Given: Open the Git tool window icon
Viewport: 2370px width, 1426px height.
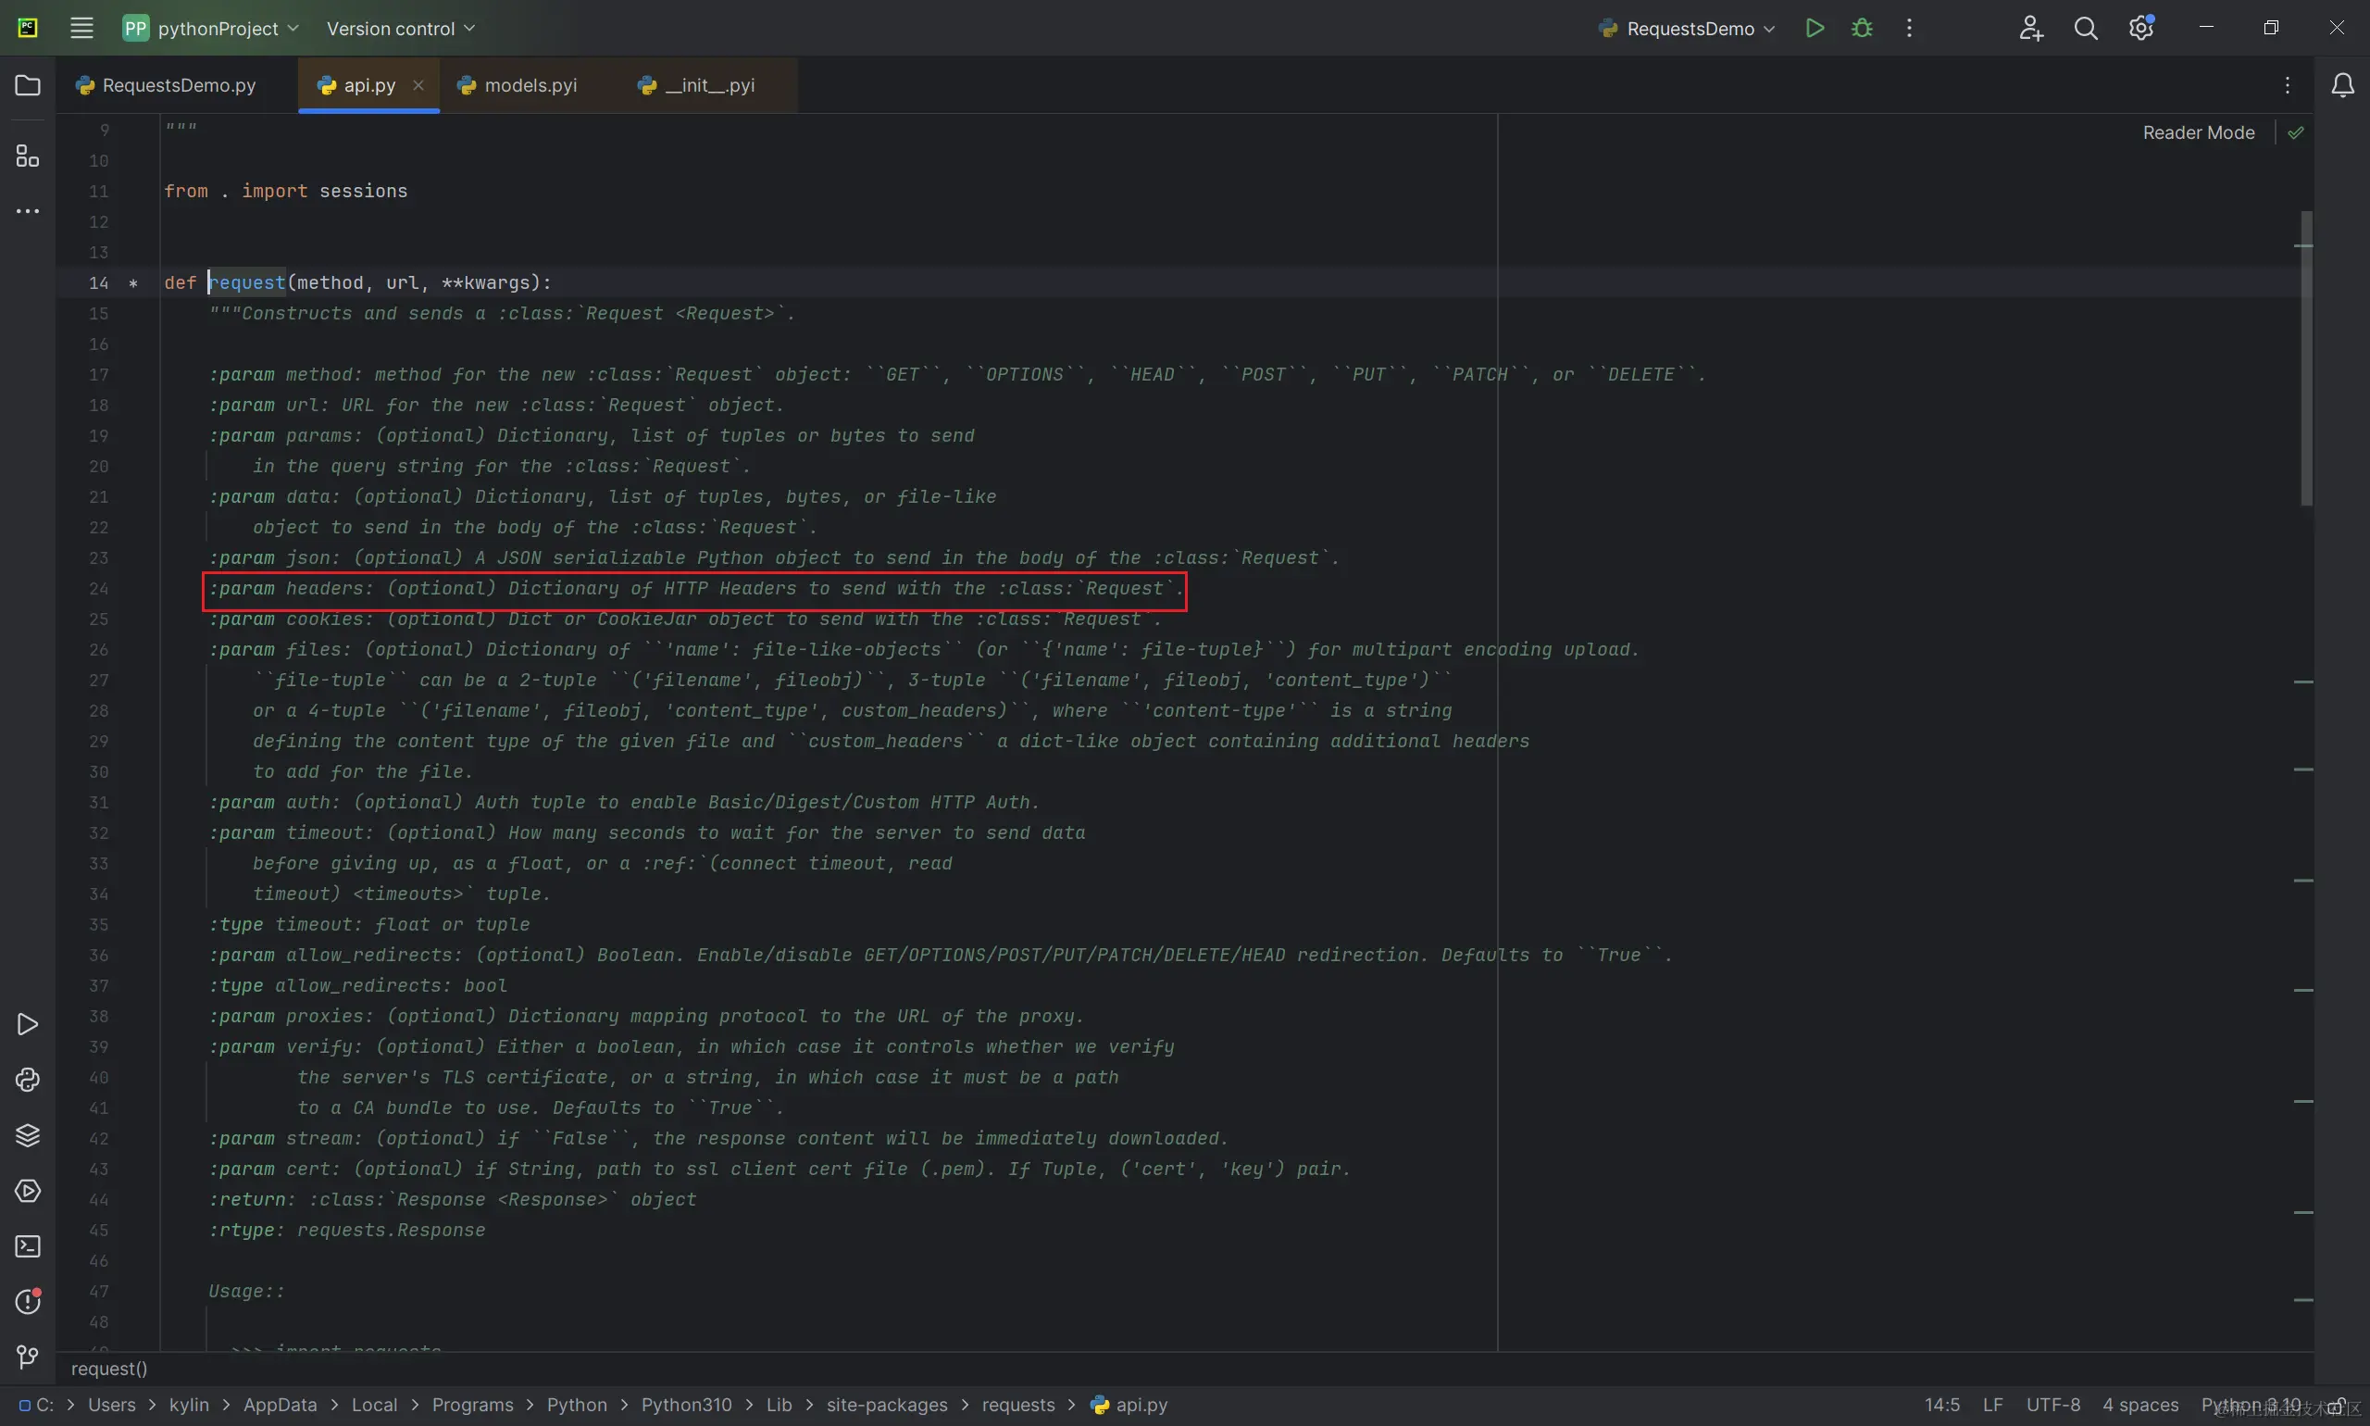Looking at the screenshot, I should (x=28, y=1357).
